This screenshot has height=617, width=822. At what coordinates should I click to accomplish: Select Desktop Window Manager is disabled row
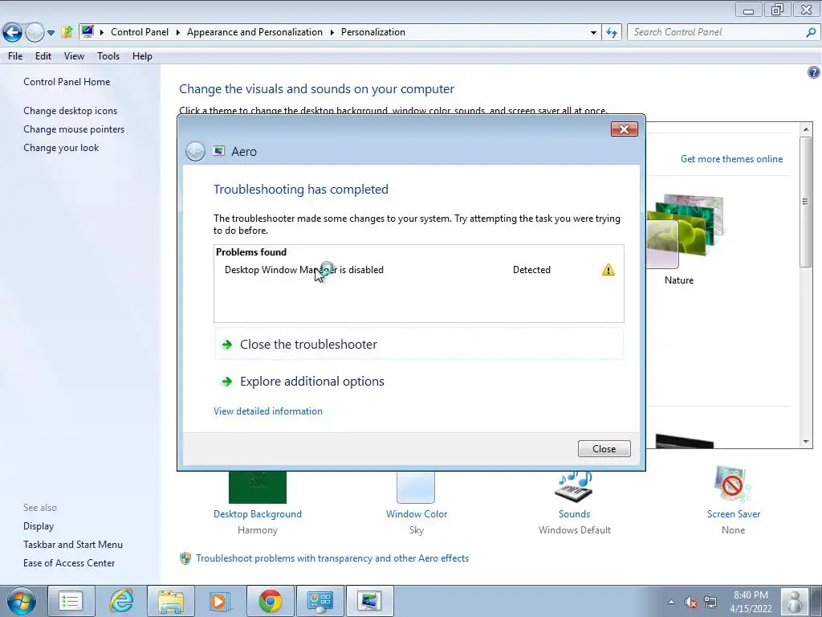[x=419, y=270]
